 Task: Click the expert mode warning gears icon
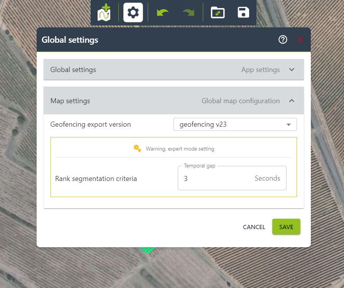[x=137, y=148]
